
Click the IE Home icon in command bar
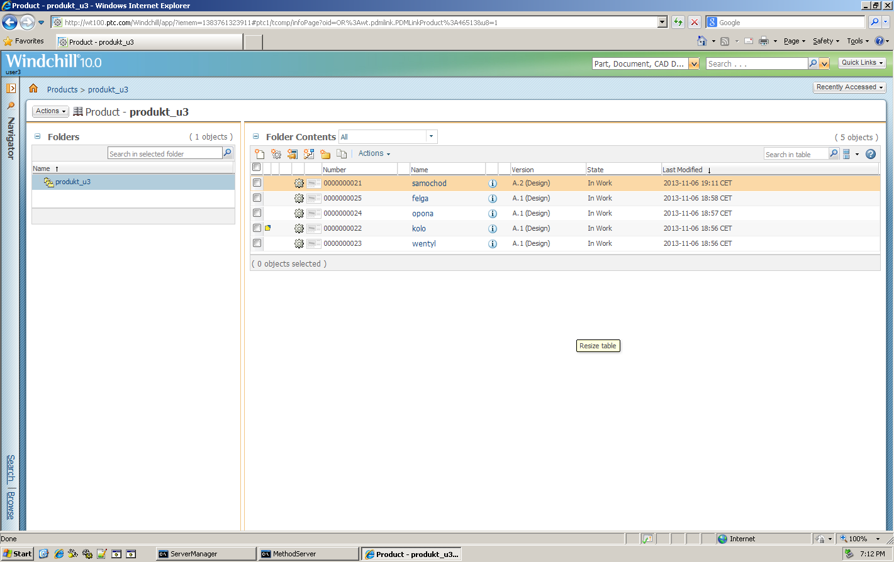[702, 41]
